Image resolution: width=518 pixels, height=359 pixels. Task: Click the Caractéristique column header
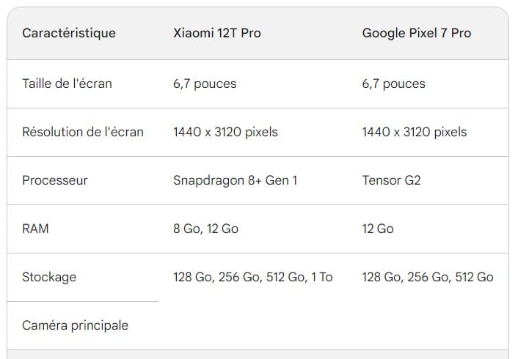click(x=69, y=34)
